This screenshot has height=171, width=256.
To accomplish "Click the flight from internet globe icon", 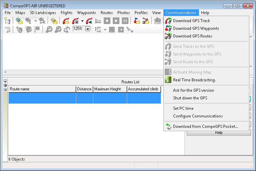I will pos(89,21).
